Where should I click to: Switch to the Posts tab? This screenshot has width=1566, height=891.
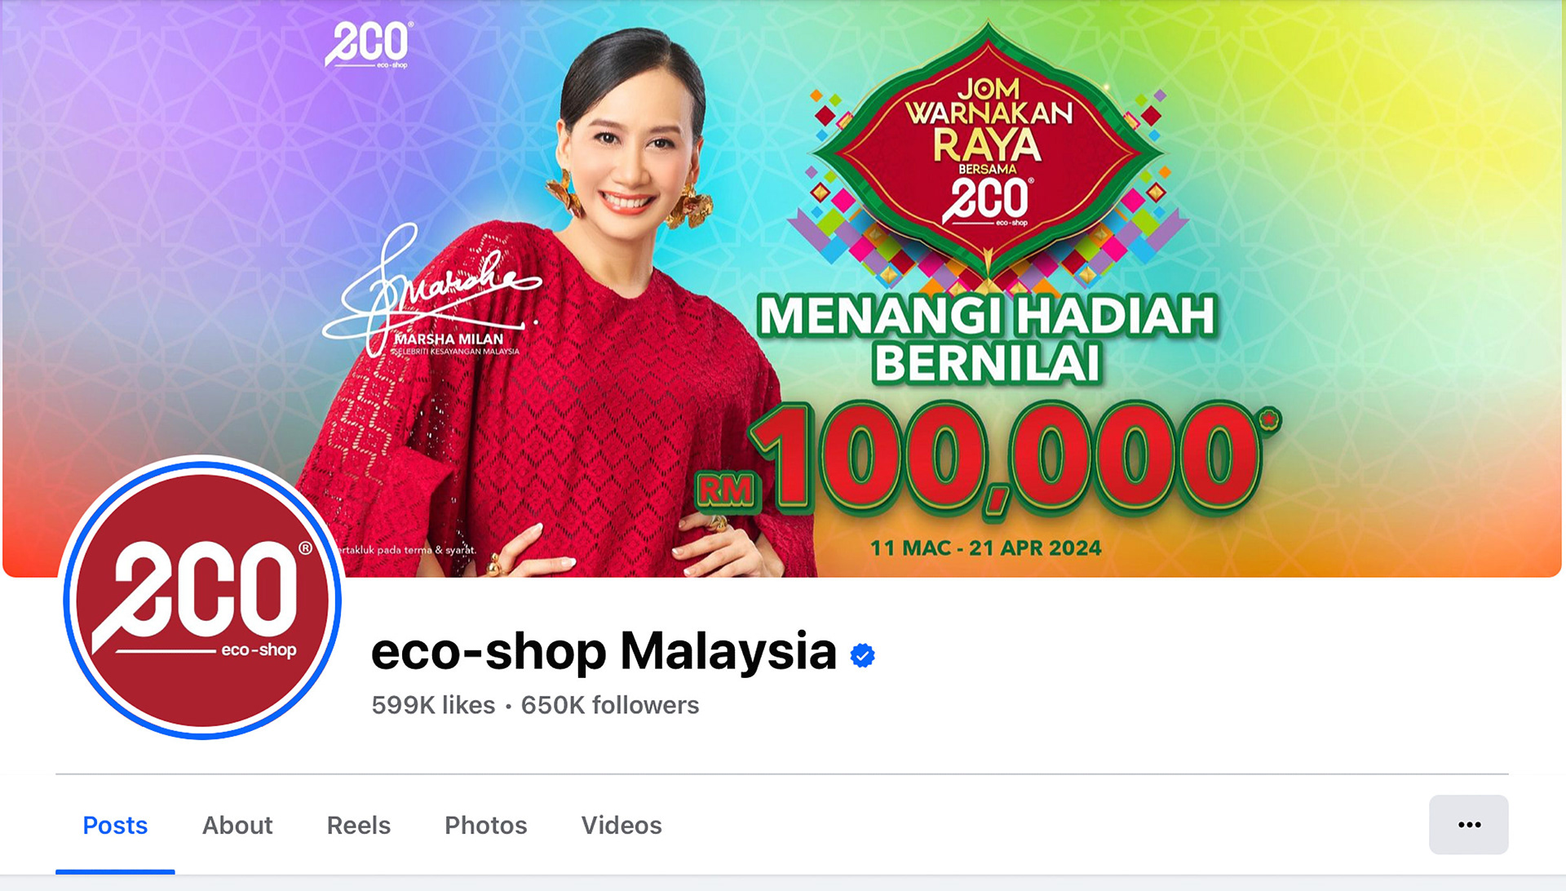(x=115, y=825)
